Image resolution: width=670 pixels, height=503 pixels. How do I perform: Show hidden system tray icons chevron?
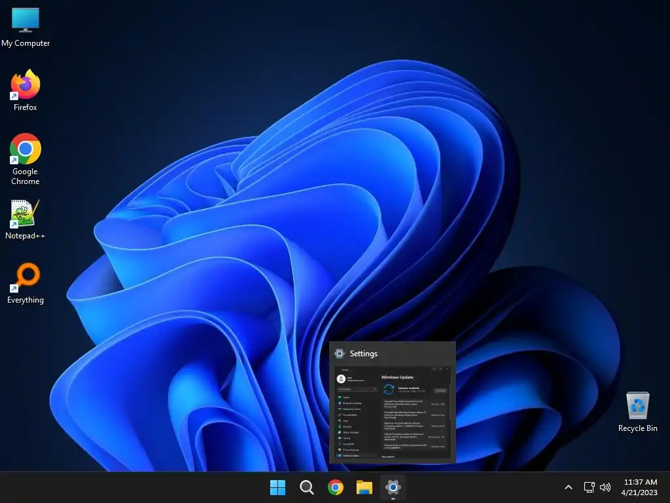(569, 487)
